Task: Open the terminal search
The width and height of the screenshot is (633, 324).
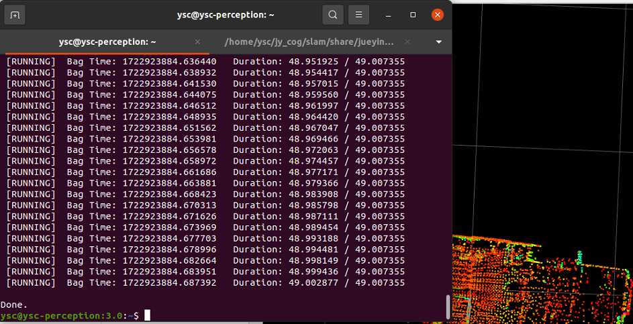Action: click(x=333, y=15)
